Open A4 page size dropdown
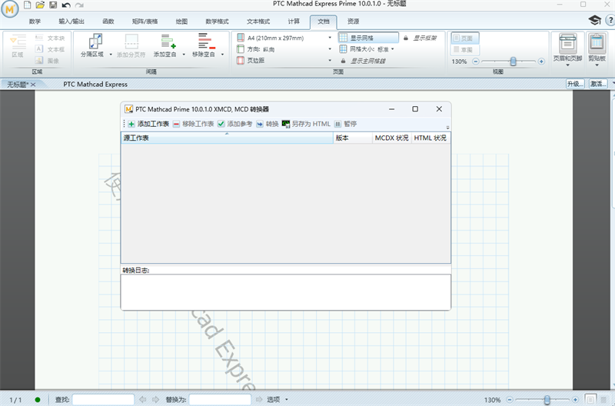615x406 pixels. [x=330, y=38]
